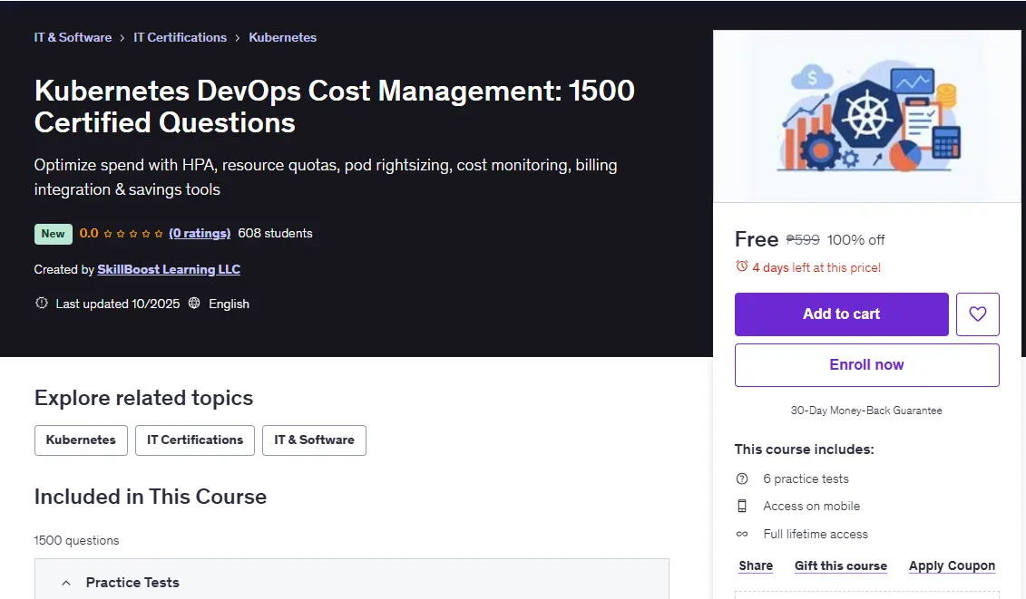Click the 'Full lifetime access' text
Image resolution: width=1026 pixels, height=599 pixels.
[816, 535]
